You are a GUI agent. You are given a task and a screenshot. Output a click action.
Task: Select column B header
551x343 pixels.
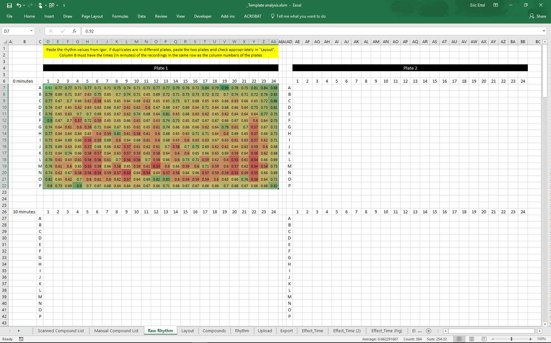coord(24,42)
